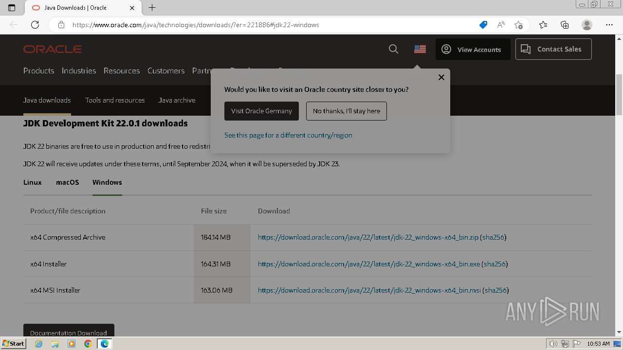The width and height of the screenshot is (623, 350).
Task: Click the Edge taskbar icon
Action: pyautogui.click(x=104, y=344)
